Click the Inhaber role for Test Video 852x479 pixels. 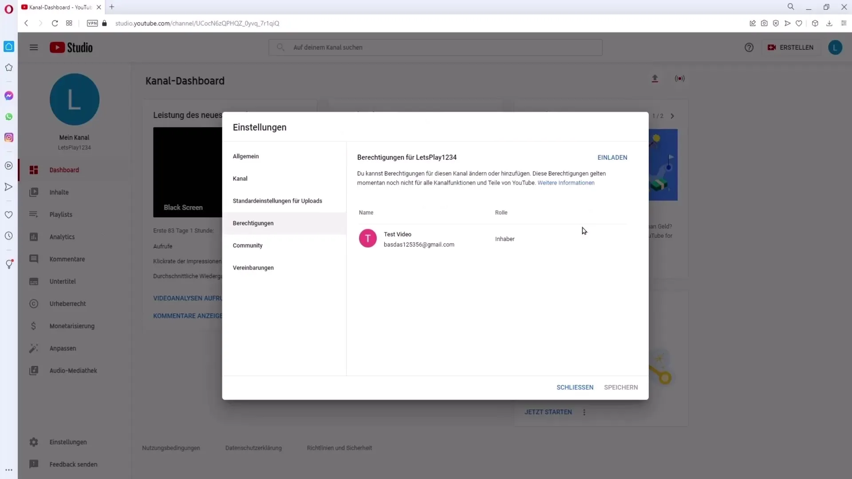pyautogui.click(x=505, y=239)
